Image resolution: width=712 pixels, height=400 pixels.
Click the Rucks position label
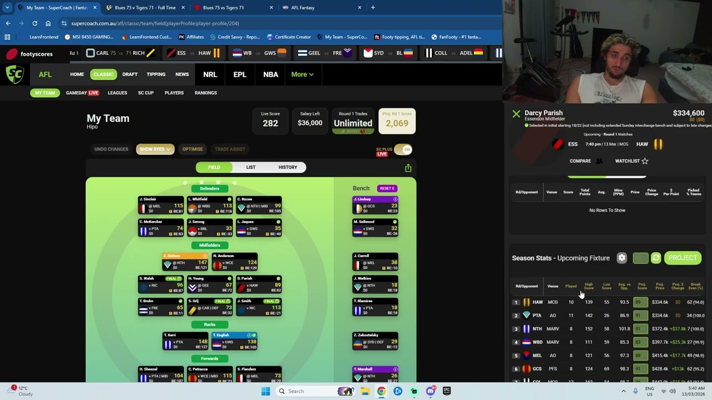click(x=210, y=324)
